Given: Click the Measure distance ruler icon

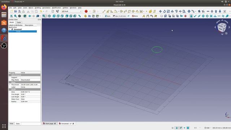Looking at the screenshot, I should point(79,16).
